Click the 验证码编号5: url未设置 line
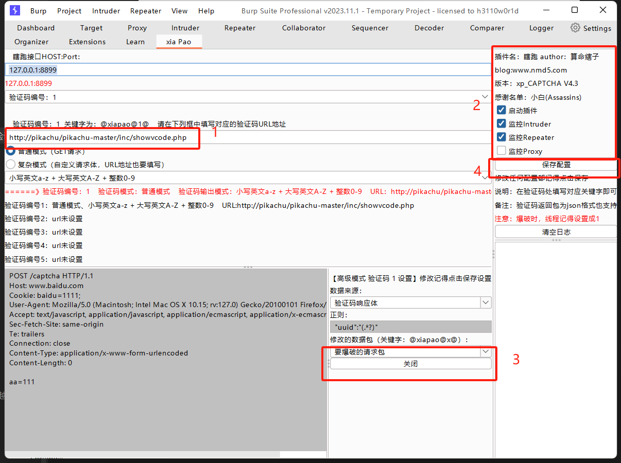This screenshot has width=621, height=463. 43,259
